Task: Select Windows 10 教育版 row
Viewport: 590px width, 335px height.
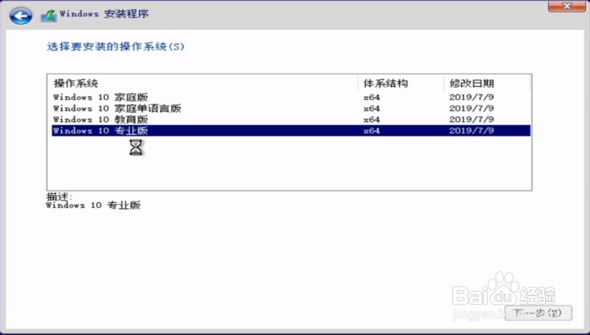Action: tap(291, 120)
